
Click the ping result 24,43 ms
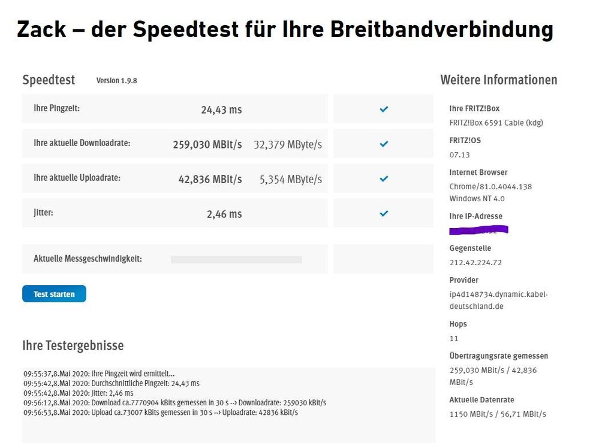(221, 110)
